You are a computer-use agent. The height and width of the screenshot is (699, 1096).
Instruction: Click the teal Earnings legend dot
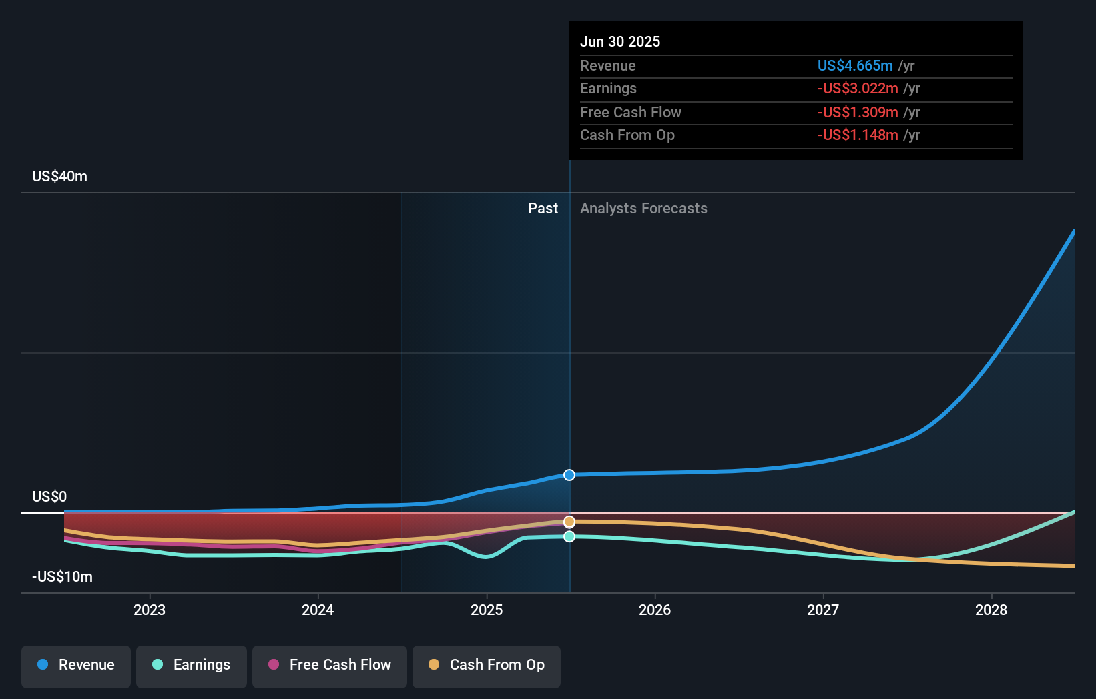158,664
